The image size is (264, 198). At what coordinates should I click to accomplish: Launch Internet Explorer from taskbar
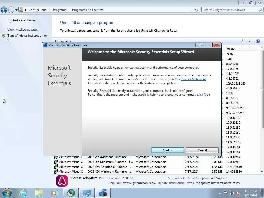click(x=23, y=193)
